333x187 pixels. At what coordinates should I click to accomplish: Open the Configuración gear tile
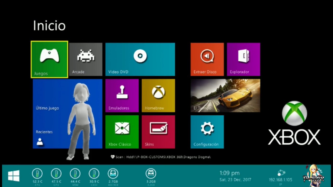coord(207,132)
